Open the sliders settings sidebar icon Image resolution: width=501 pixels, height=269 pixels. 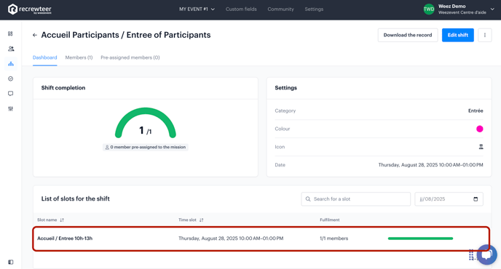[10, 108]
